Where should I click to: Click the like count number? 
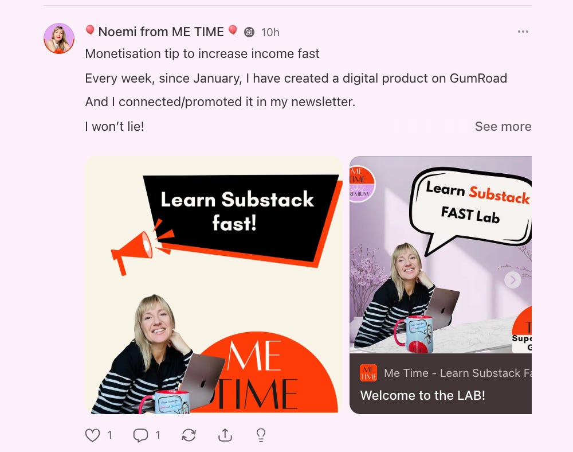109,435
